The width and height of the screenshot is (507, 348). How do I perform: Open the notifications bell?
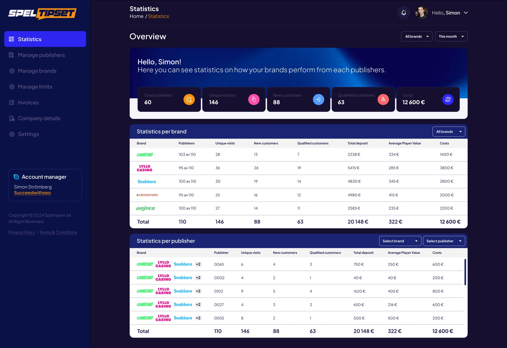(404, 13)
